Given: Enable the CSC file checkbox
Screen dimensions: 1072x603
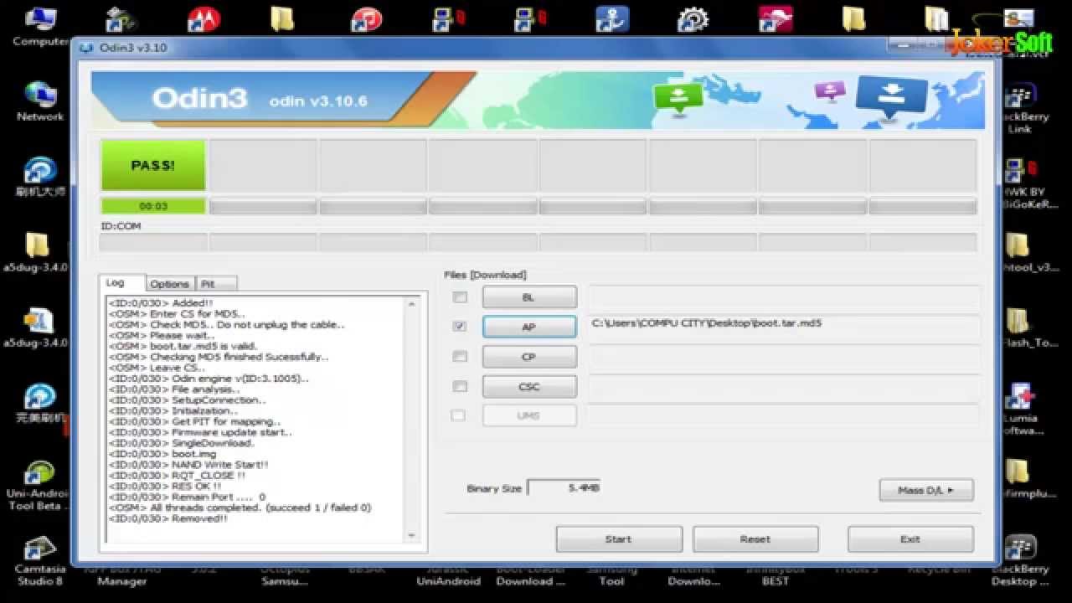Looking at the screenshot, I should (460, 386).
